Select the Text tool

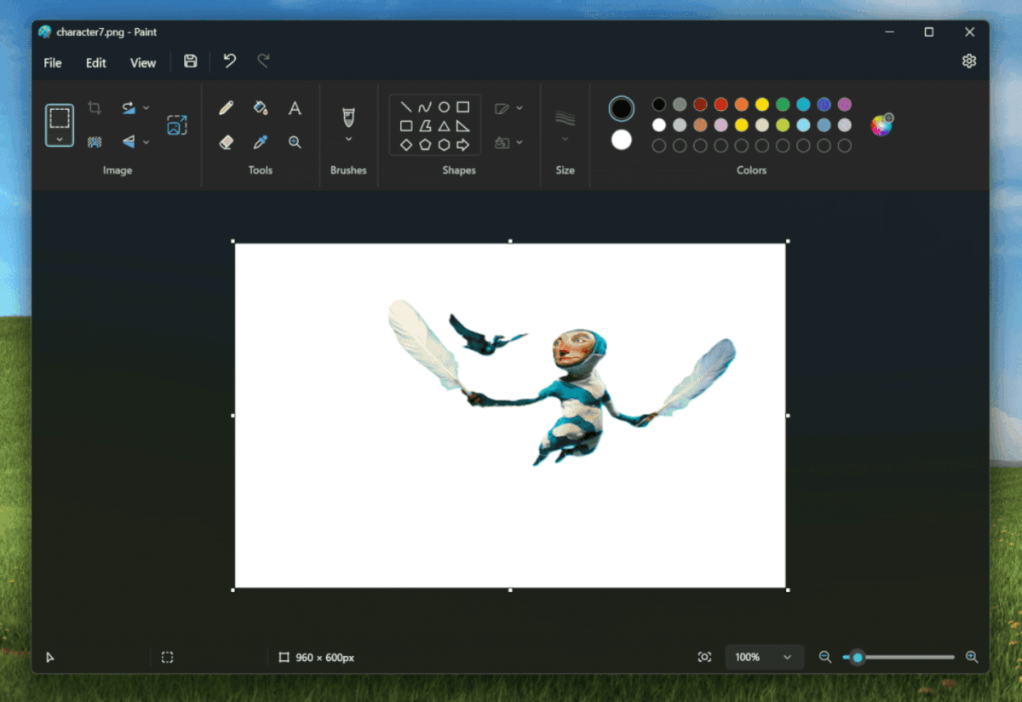point(295,108)
